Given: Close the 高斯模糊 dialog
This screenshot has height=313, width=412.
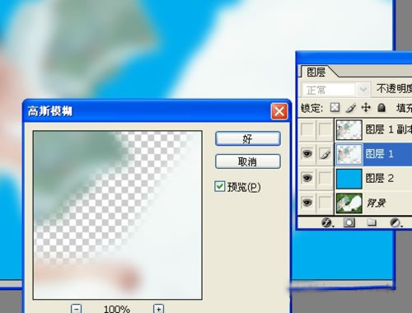Looking at the screenshot, I should point(279,111).
